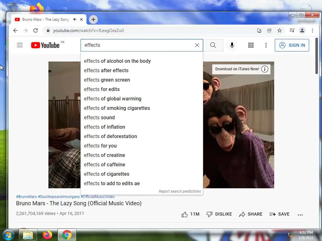
Task: Clear the search box with the X icon
Action: pyautogui.click(x=197, y=45)
